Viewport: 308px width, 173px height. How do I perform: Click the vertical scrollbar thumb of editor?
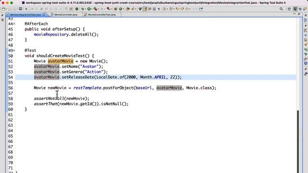pos(298,141)
